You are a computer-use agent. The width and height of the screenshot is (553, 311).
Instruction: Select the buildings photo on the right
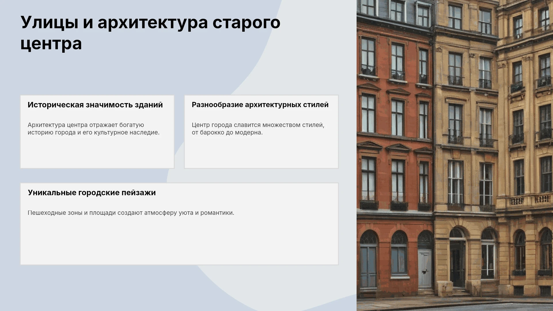455,155
